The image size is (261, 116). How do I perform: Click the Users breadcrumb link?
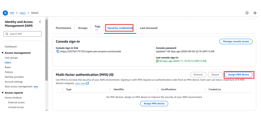(22, 13)
